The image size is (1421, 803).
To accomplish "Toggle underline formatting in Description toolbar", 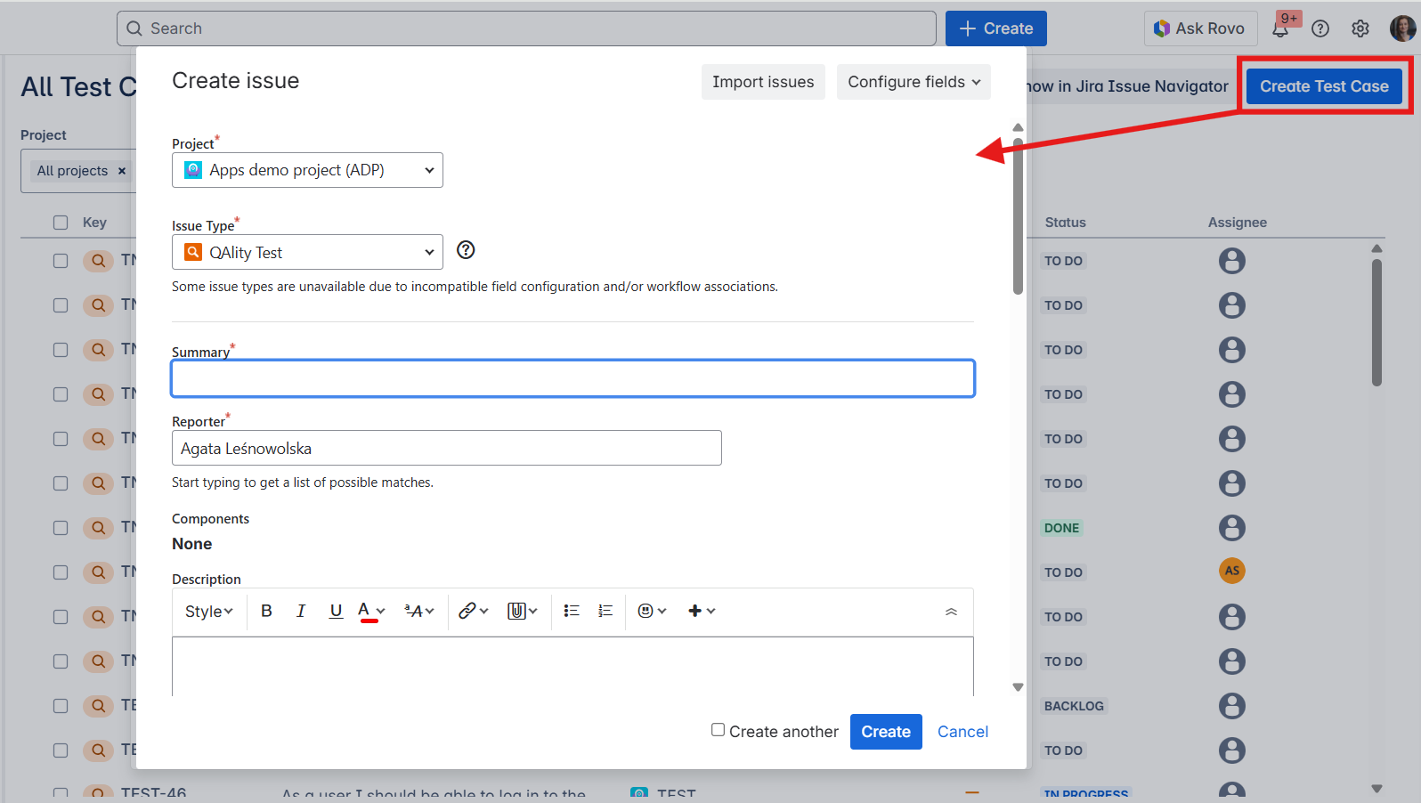I will pyautogui.click(x=336, y=611).
